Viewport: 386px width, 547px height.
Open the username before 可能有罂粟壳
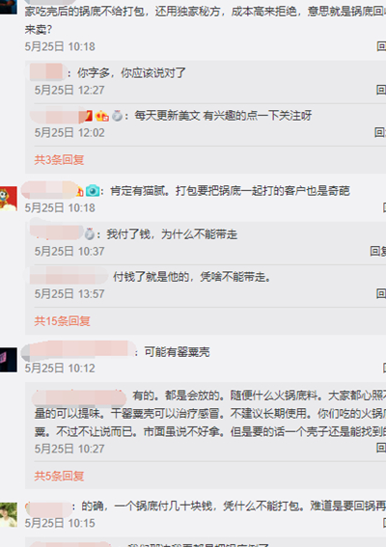click(x=78, y=350)
